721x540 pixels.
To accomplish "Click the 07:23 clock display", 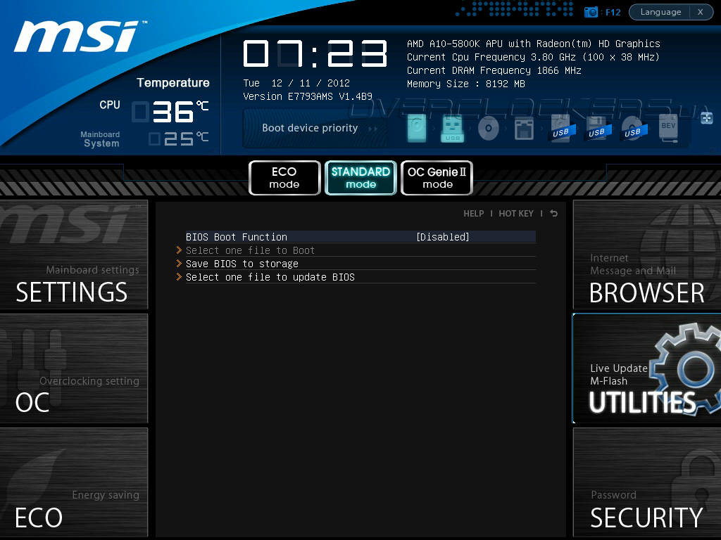I will tap(315, 53).
